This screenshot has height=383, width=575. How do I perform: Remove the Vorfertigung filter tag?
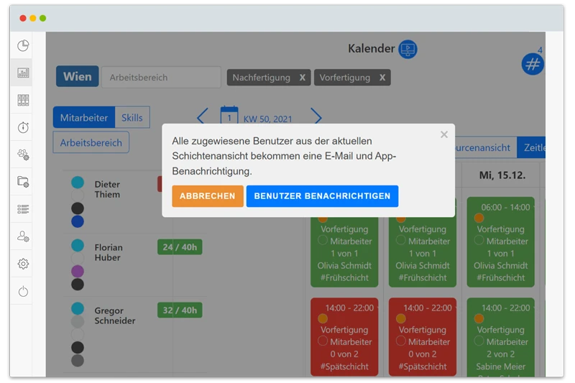pos(382,78)
